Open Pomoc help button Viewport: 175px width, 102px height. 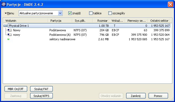[158, 96]
